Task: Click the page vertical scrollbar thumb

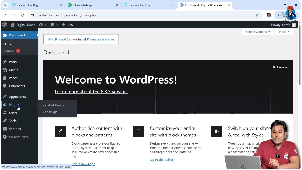Action: (300, 55)
